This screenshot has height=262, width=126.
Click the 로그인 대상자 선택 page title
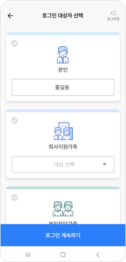point(63,16)
